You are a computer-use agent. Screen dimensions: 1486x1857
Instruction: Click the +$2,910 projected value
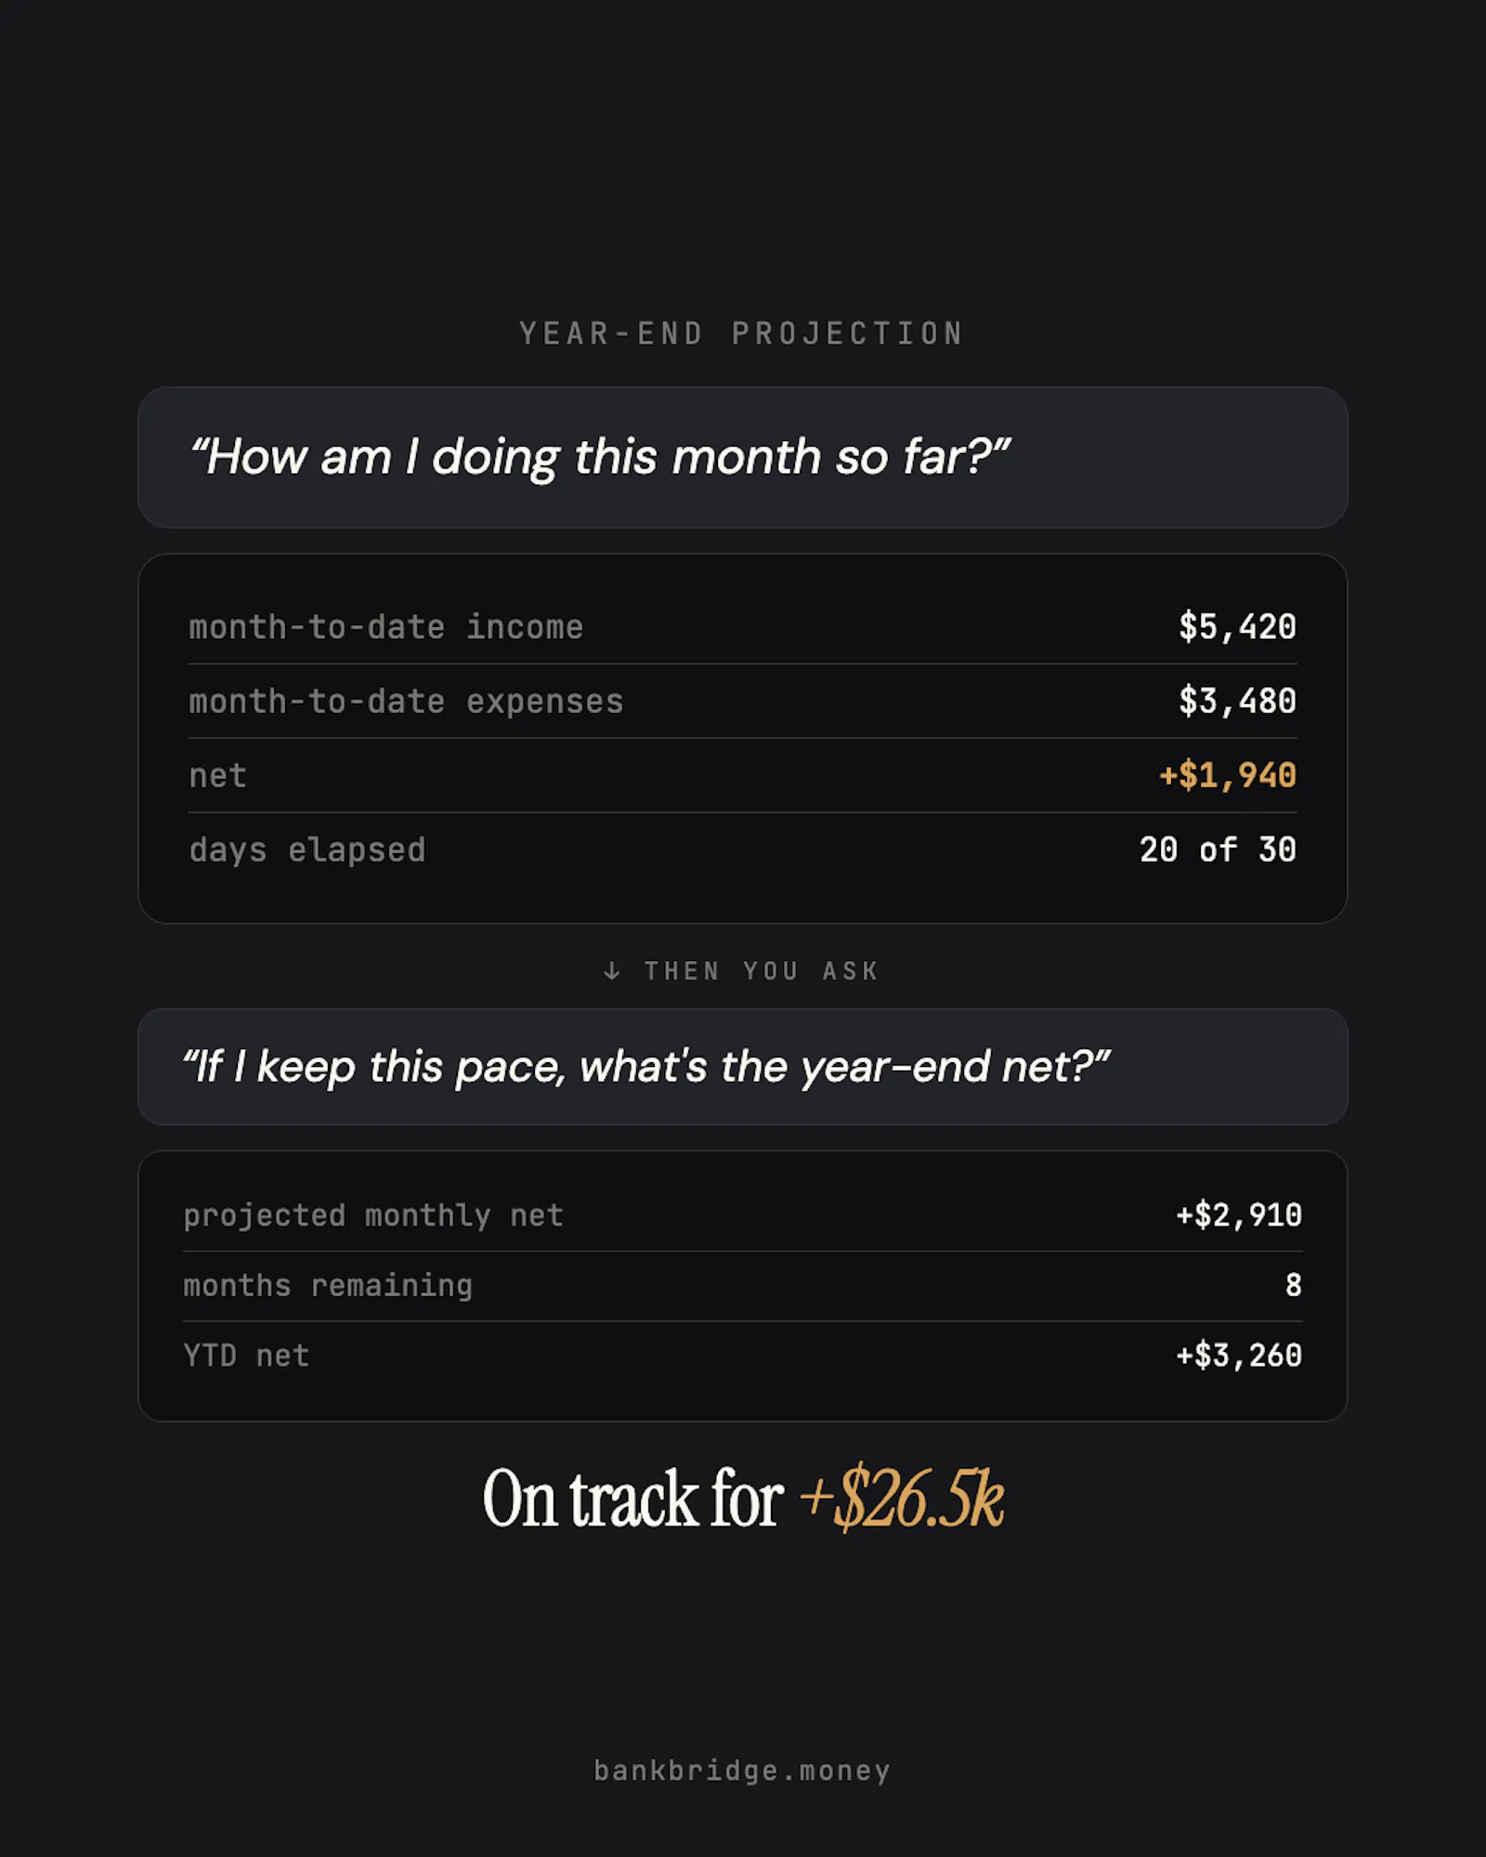coord(1239,1215)
